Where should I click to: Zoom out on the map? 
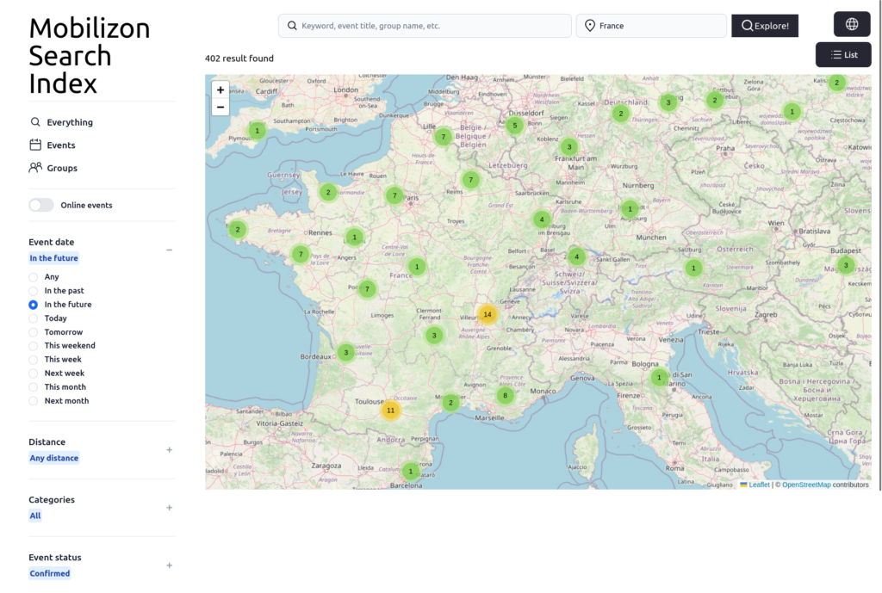[220, 108]
